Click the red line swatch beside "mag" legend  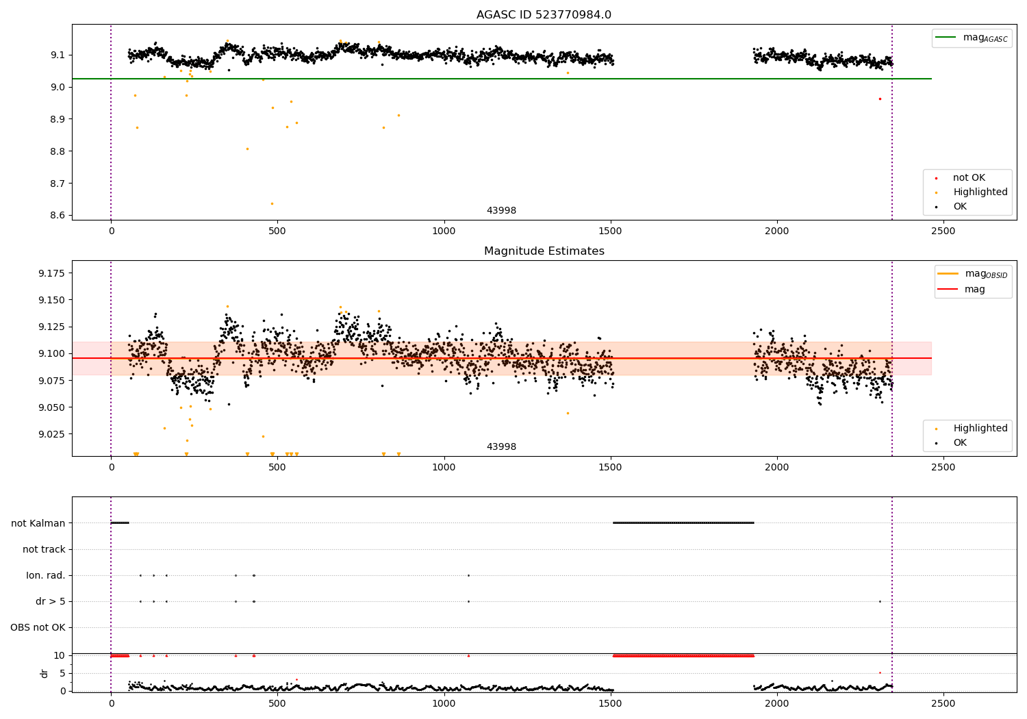pos(948,290)
